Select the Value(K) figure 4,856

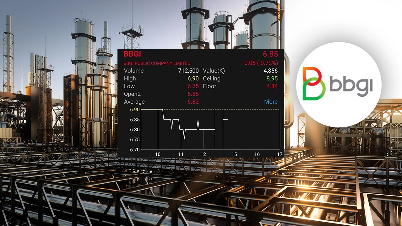(x=271, y=71)
